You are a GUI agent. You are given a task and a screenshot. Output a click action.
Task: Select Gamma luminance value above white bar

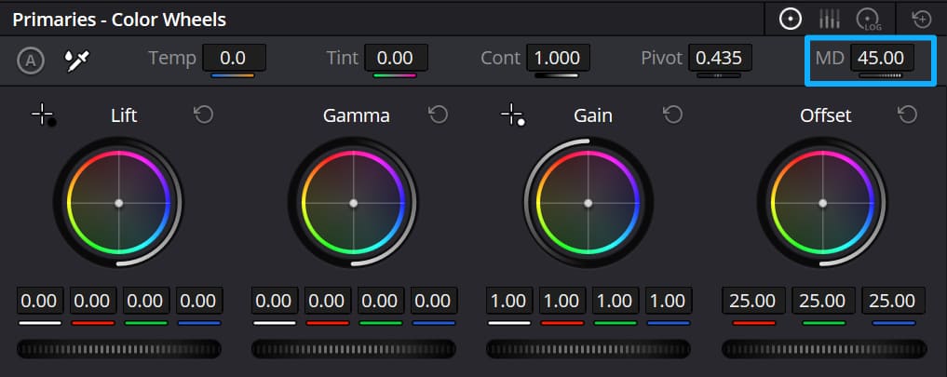coord(274,301)
